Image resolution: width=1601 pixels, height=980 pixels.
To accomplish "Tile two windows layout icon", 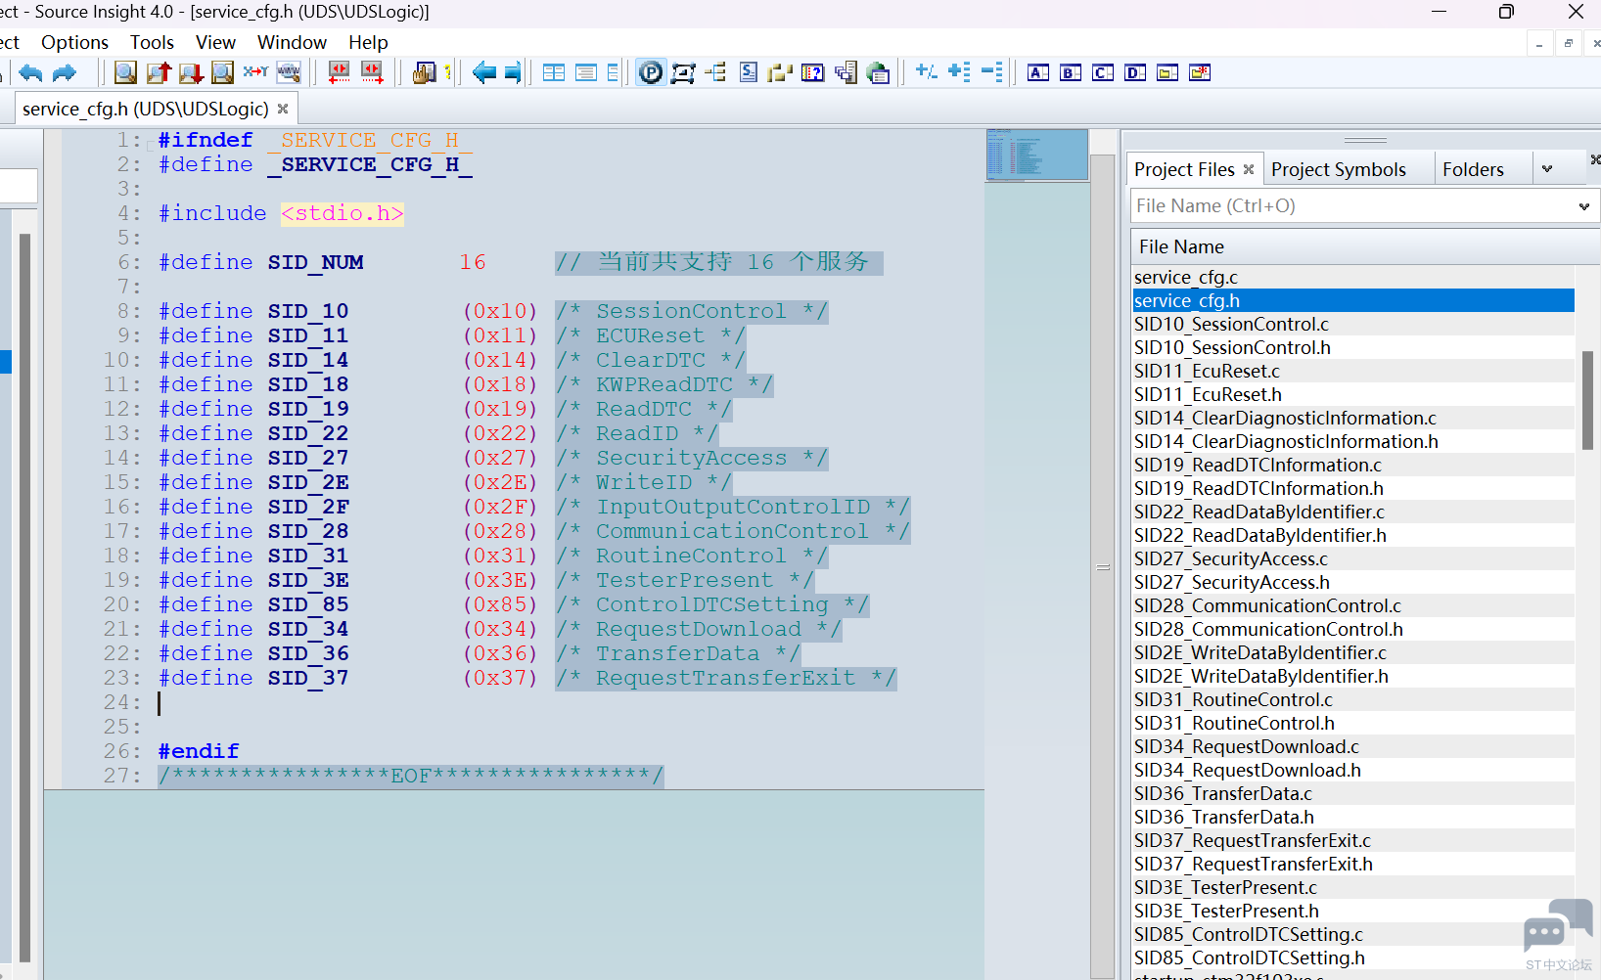I will [x=554, y=72].
